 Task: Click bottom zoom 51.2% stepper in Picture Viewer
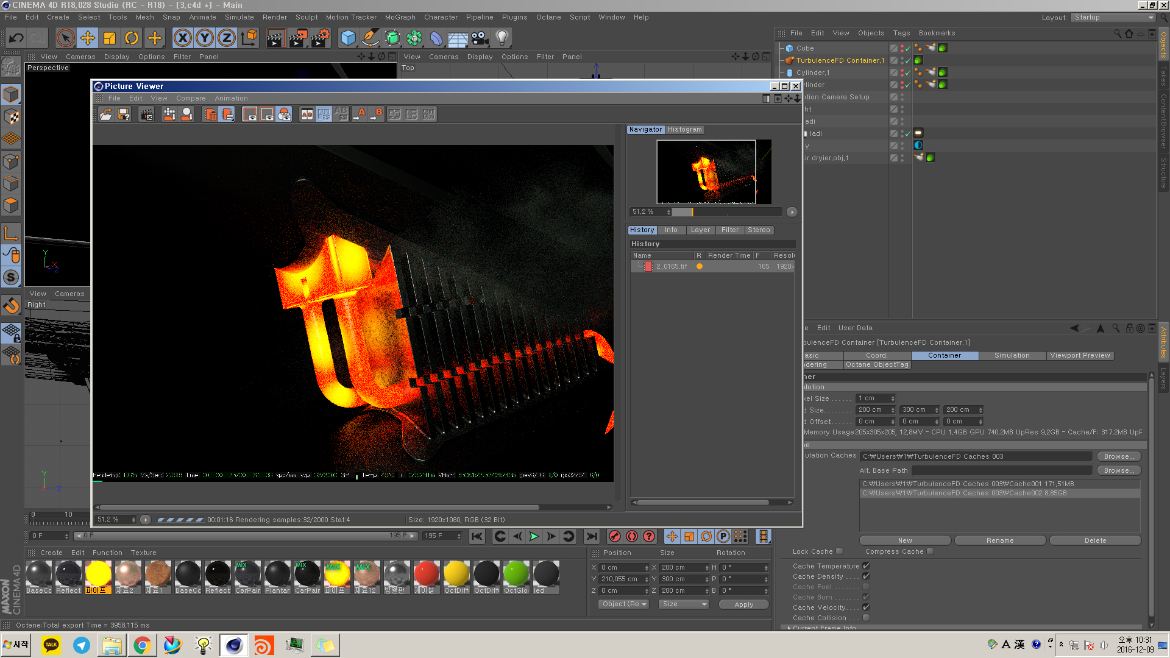(x=133, y=520)
